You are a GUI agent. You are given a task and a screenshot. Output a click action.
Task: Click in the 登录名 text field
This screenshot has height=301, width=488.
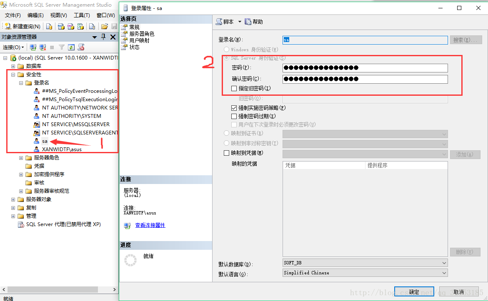365,40
